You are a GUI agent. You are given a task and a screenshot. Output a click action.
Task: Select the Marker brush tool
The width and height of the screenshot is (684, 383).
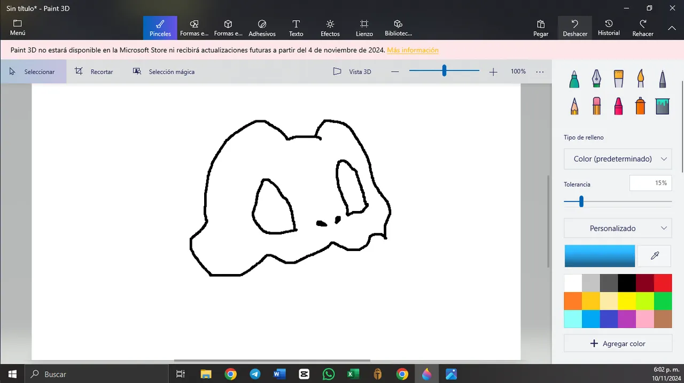(574, 79)
